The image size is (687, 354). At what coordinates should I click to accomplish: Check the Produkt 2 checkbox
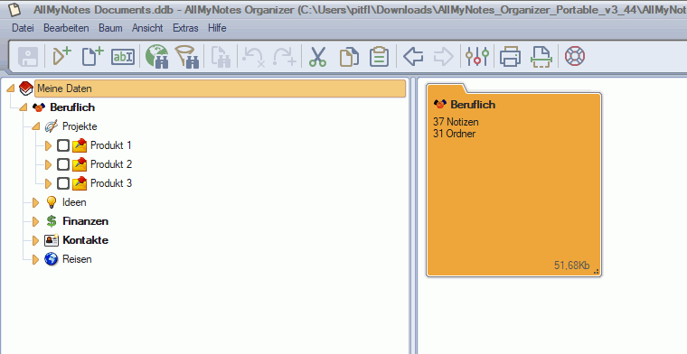click(x=63, y=164)
